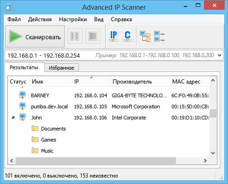Sort by the IP column header
This screenshot has height=184, width=228.
click(x=91, y=82)
